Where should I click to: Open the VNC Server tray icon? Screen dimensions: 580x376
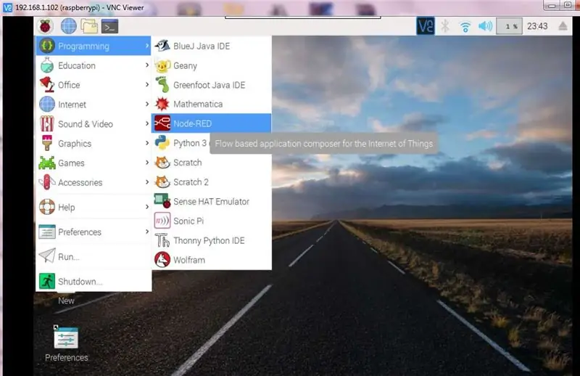click(426, 26)
